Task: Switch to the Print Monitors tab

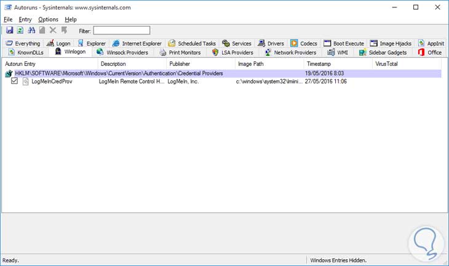Action: point(180,52)
